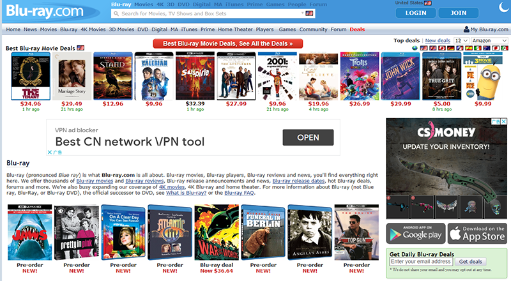The image size is (511, 281).
Task: Select the iTunes search category tab
Action: [x=234, y=4]
